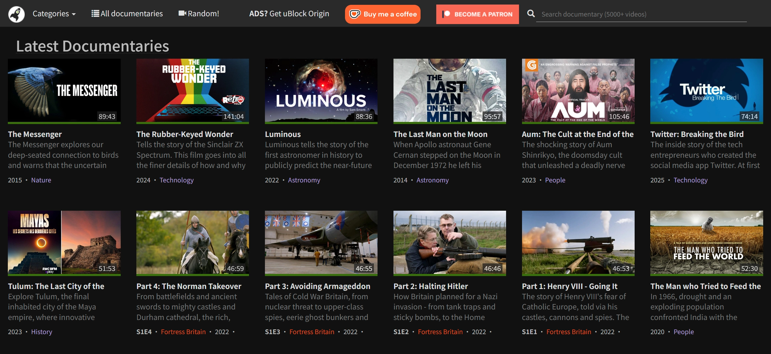Screen dimensions: 771x354
Task: Click the search magnifier icon
Action: point(531,14)
